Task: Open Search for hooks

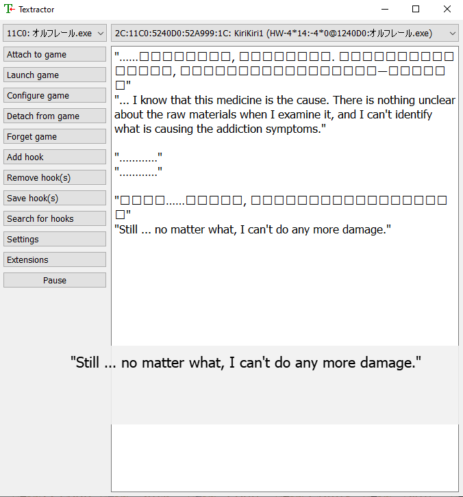Action: (x=55, y=218)
